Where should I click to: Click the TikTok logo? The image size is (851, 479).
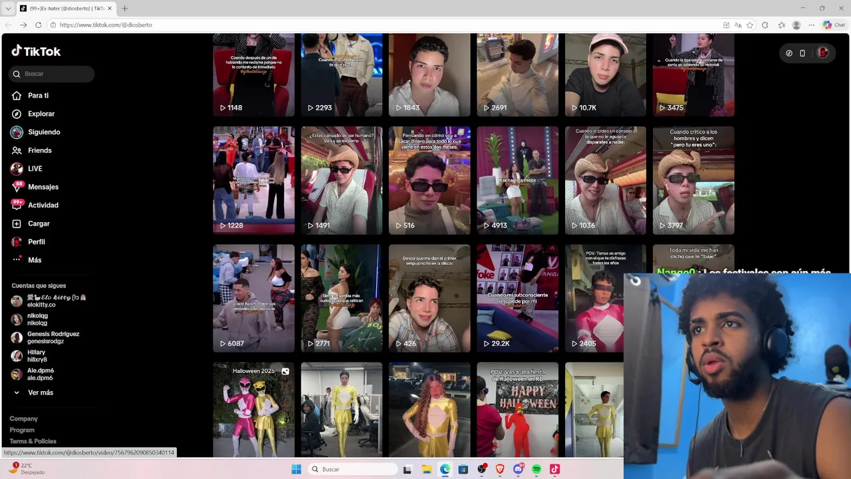36,51
